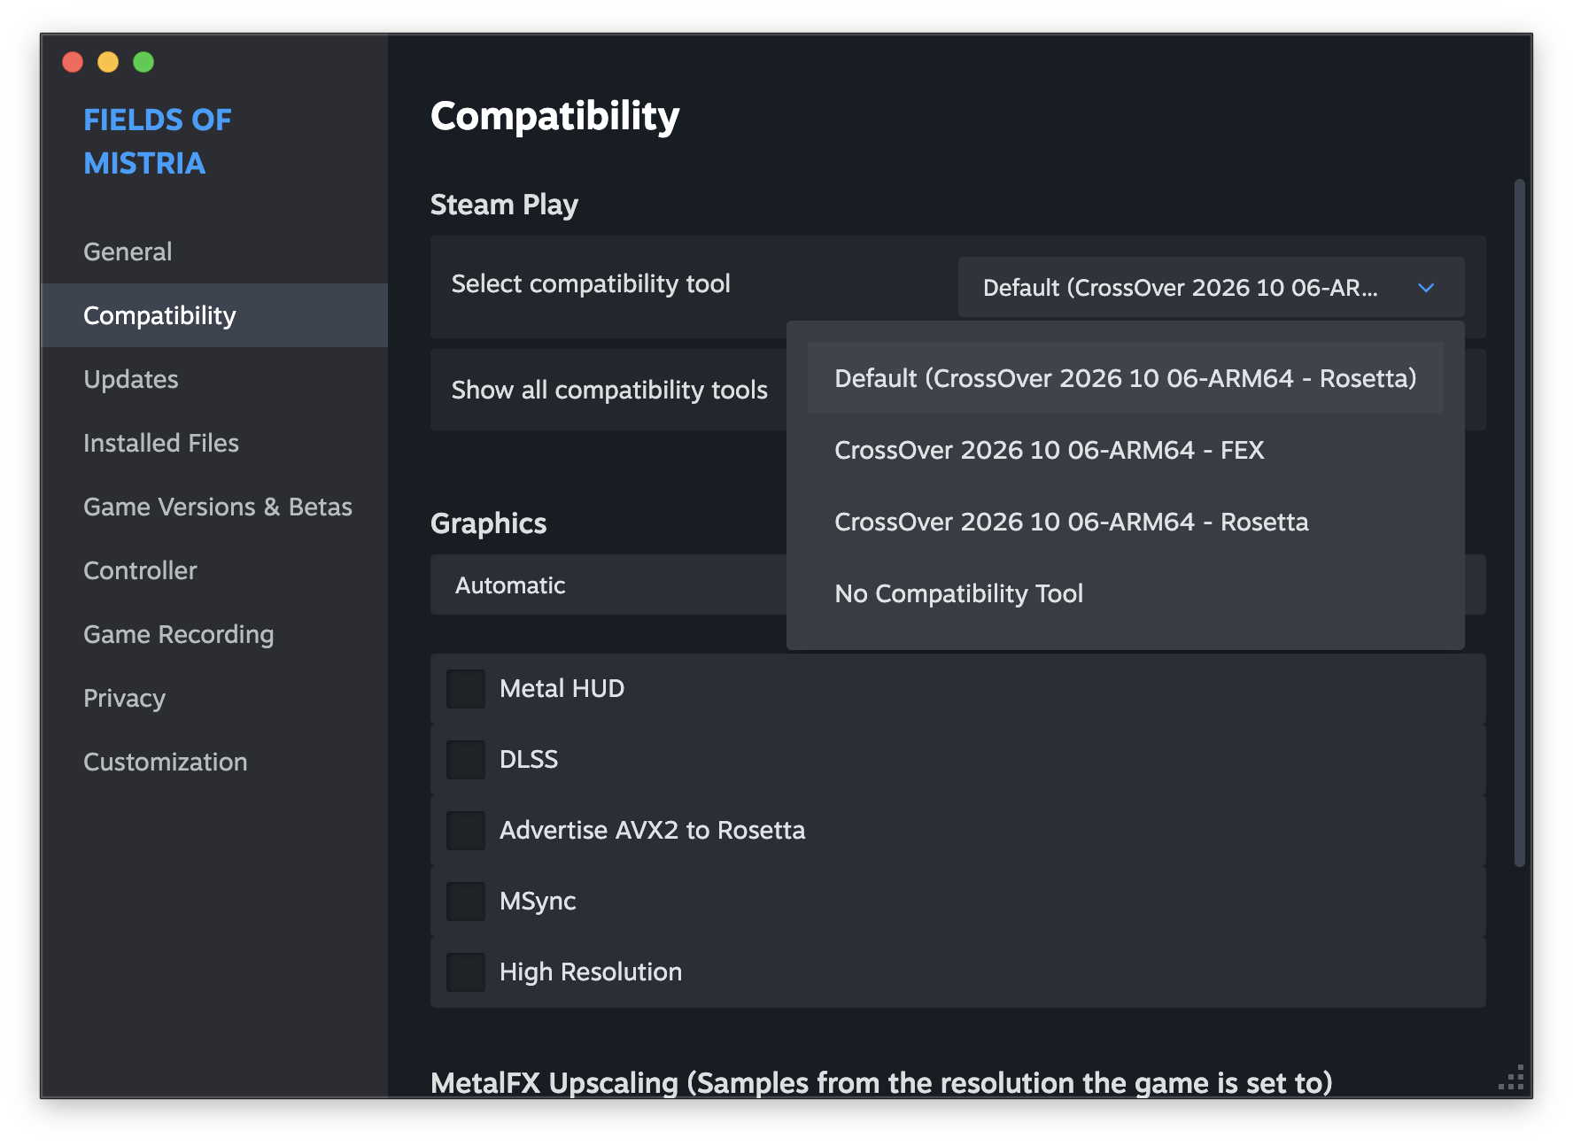Click the Graphics section heading
This screenshot has width=1573, height=1146.
pos(488,523)
